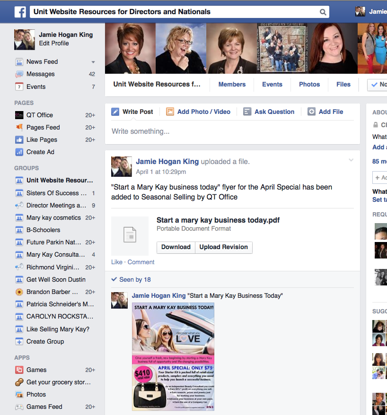Viewport: 387px width, 415px height.
Task: Click the QT Office page icon
Action: click(x=19, y=115)
